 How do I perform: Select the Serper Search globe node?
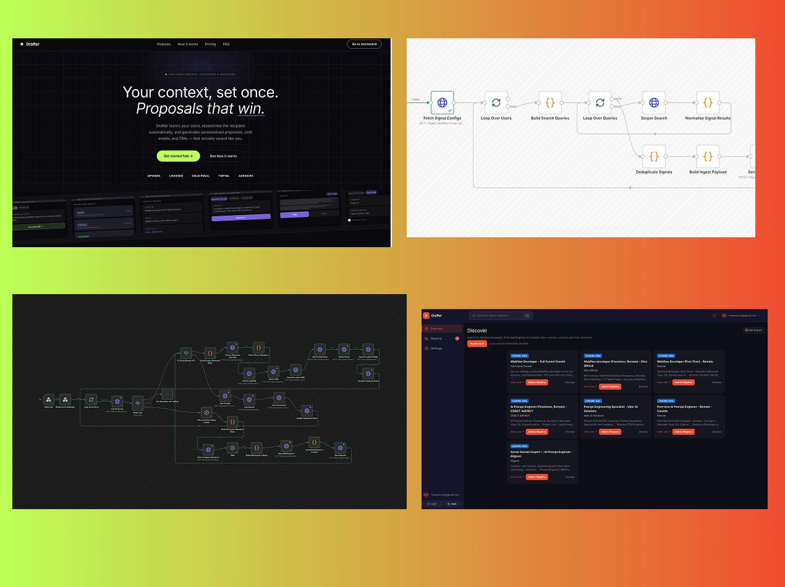[x=653, y=103]
